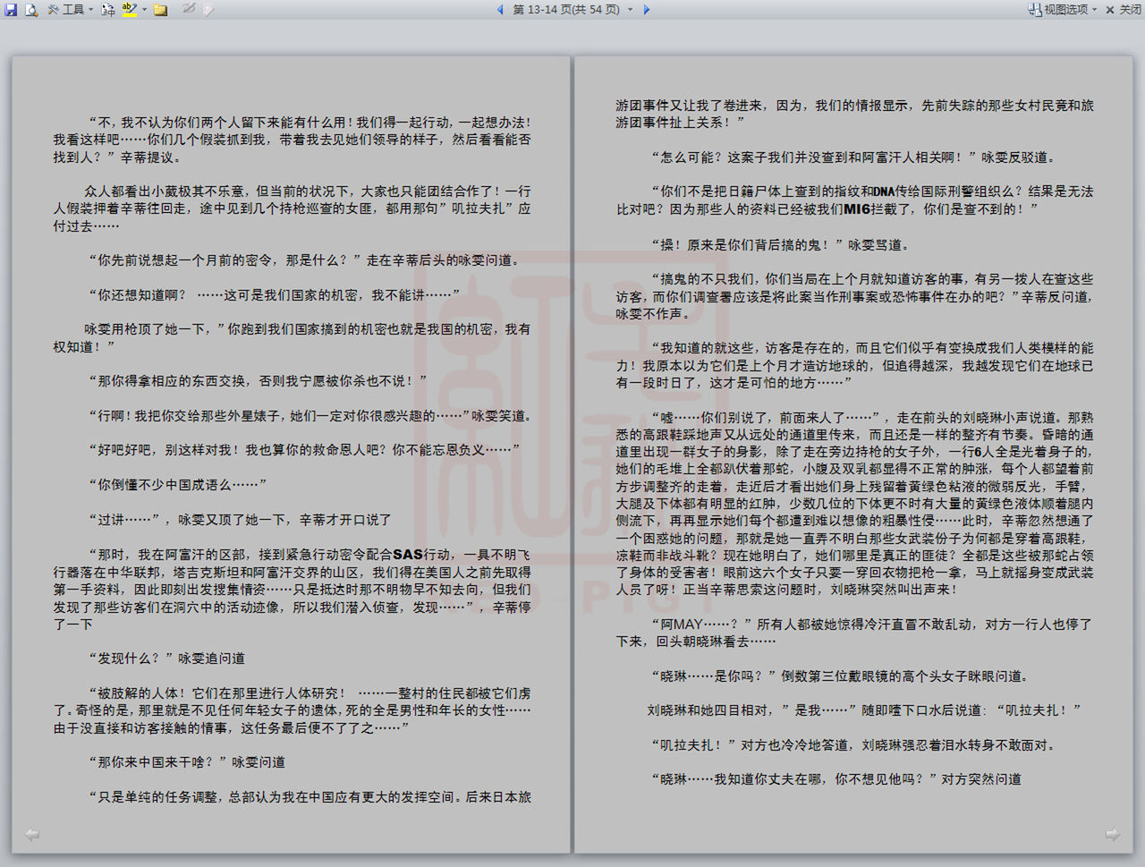The image size is (1145, 867).
Task: Click the right page text area
Action: click(x=854, y=447)
